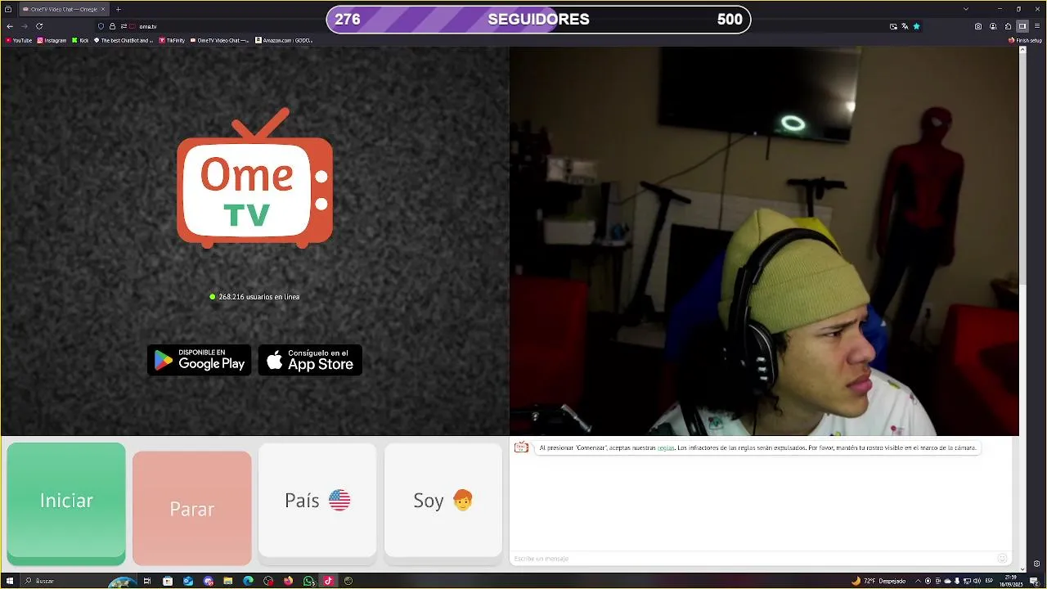Screen dimensions: 1047x589
Task: Open Microsoft Store from the taskbar
Action: (x=168, y=581)
